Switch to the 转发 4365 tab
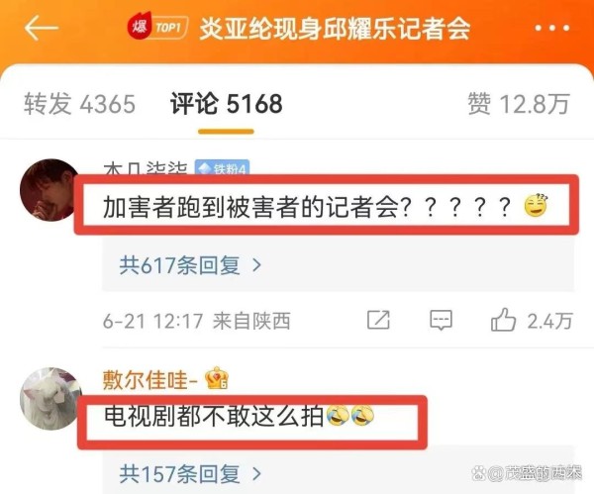This screenshot has height=494, width=594. 79,103
